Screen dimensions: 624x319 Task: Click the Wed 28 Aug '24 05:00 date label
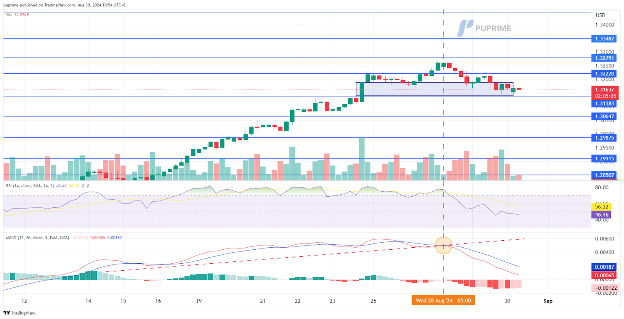click(443, 300)
